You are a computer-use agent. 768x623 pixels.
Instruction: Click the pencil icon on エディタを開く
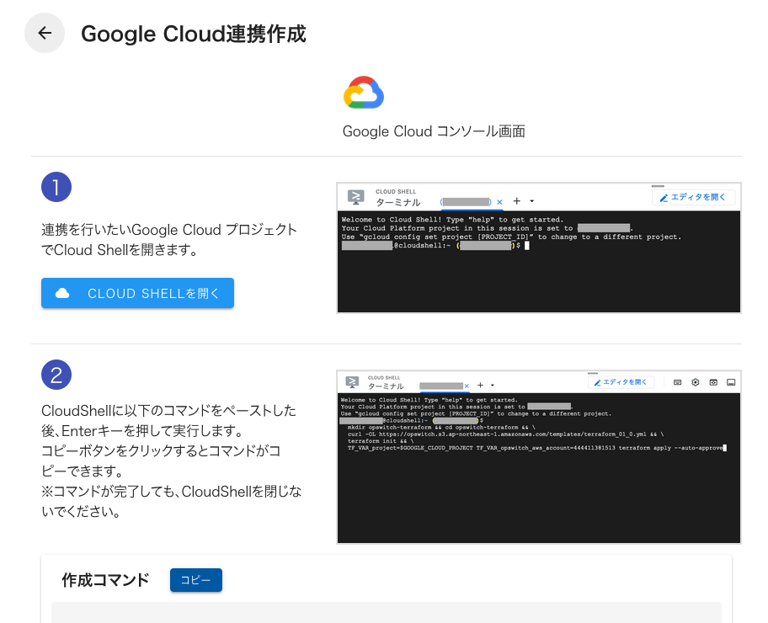pos(664,196)
